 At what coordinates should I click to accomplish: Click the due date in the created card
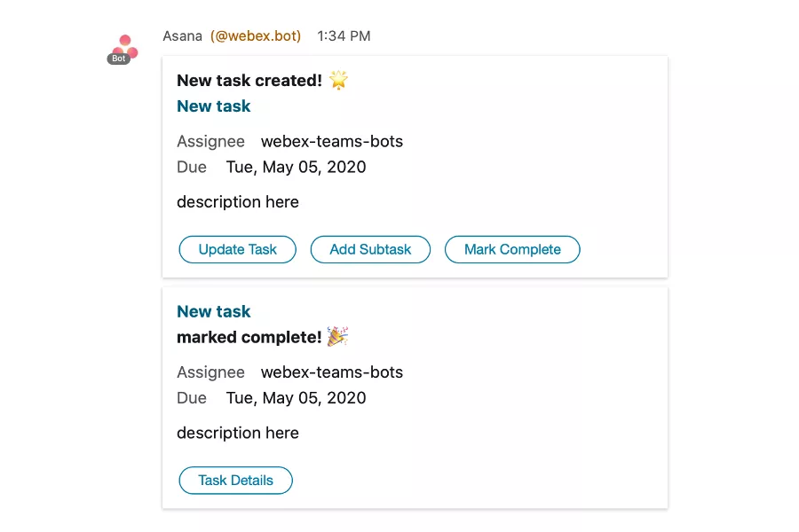296,168
